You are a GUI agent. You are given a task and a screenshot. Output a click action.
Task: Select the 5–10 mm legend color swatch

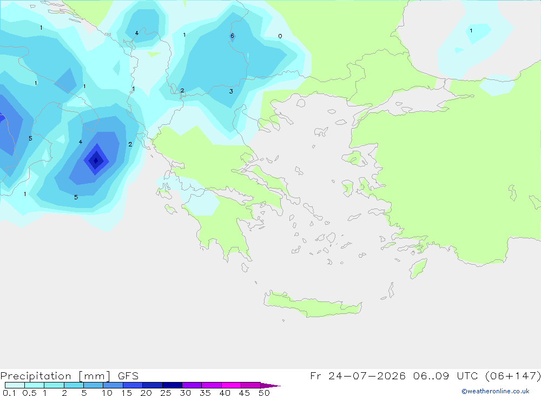(x=93, y=385)
